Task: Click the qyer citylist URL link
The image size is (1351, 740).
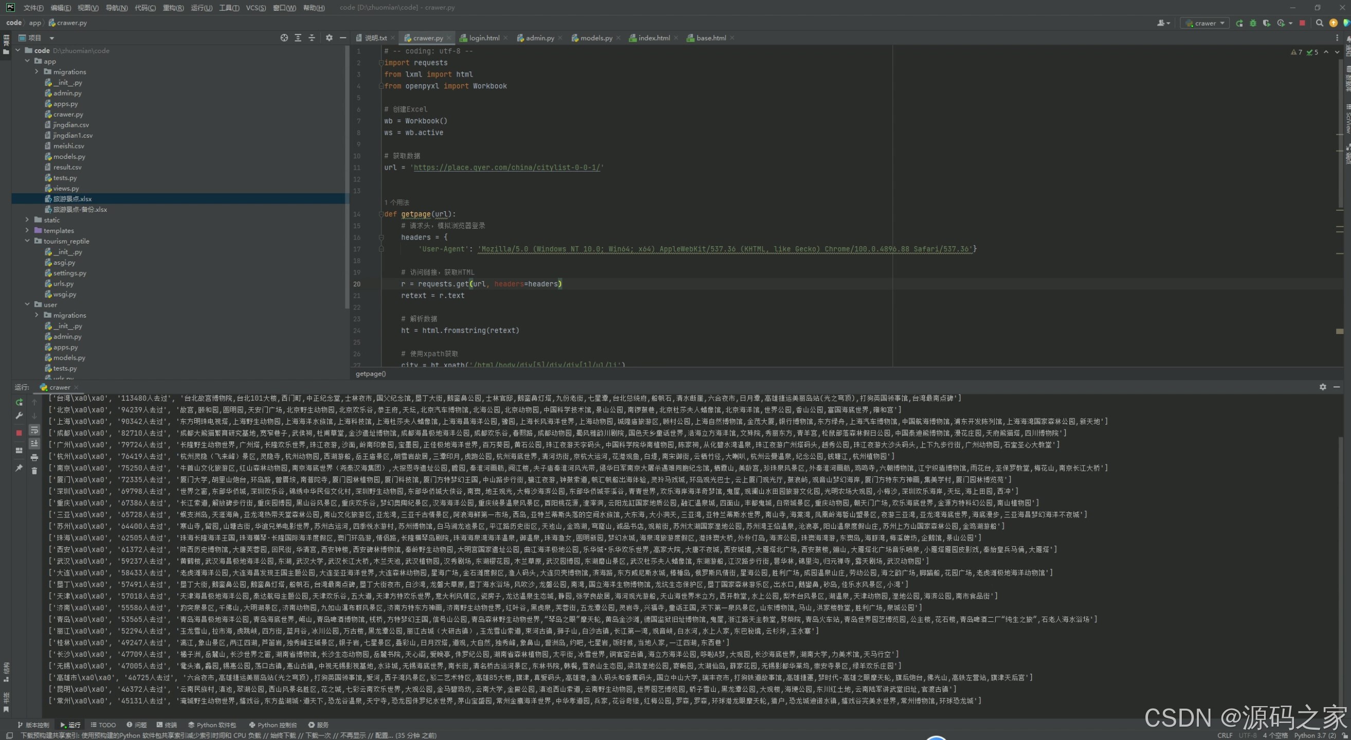Action: 507,168
